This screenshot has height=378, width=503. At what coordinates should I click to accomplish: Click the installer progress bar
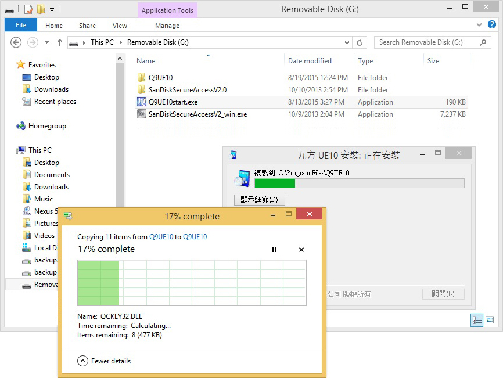[360, 183]
